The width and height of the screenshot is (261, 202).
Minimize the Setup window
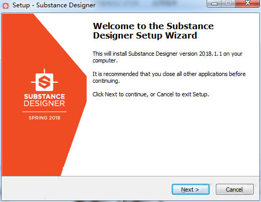click(214, 4)
